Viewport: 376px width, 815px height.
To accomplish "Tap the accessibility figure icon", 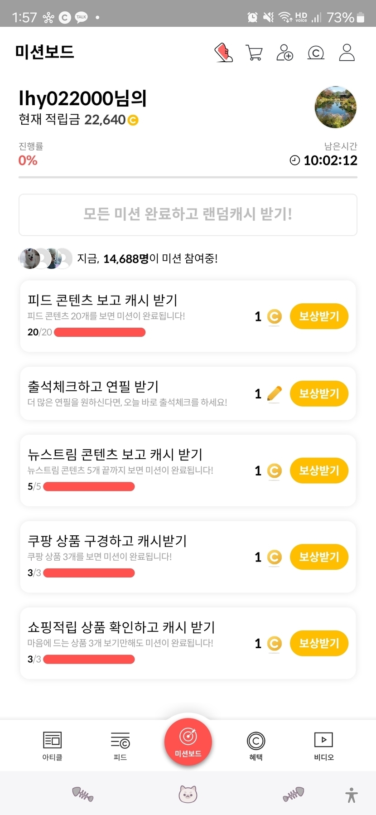I will click(x=352, y=795).
